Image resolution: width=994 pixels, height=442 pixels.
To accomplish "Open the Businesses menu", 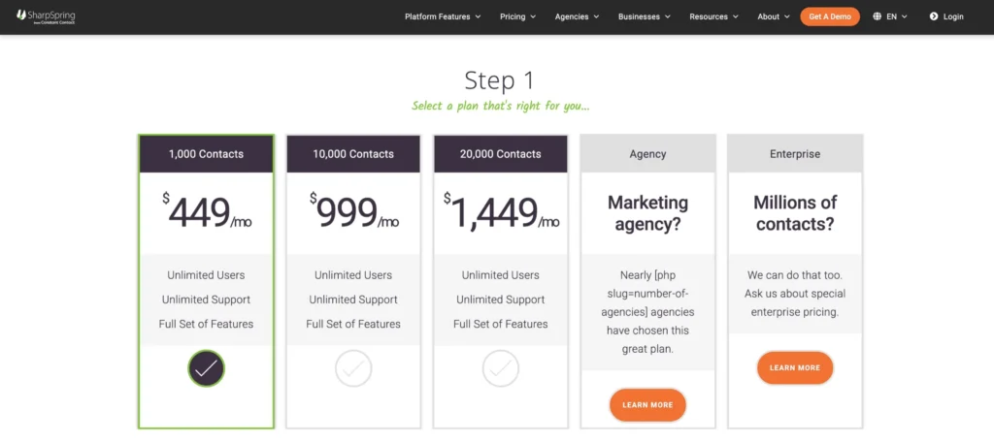I will click(x=644, y=16).
